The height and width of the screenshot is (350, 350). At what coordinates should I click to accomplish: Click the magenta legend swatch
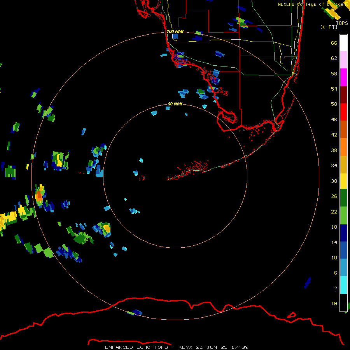pyautogui.click(x=343, y=77)
